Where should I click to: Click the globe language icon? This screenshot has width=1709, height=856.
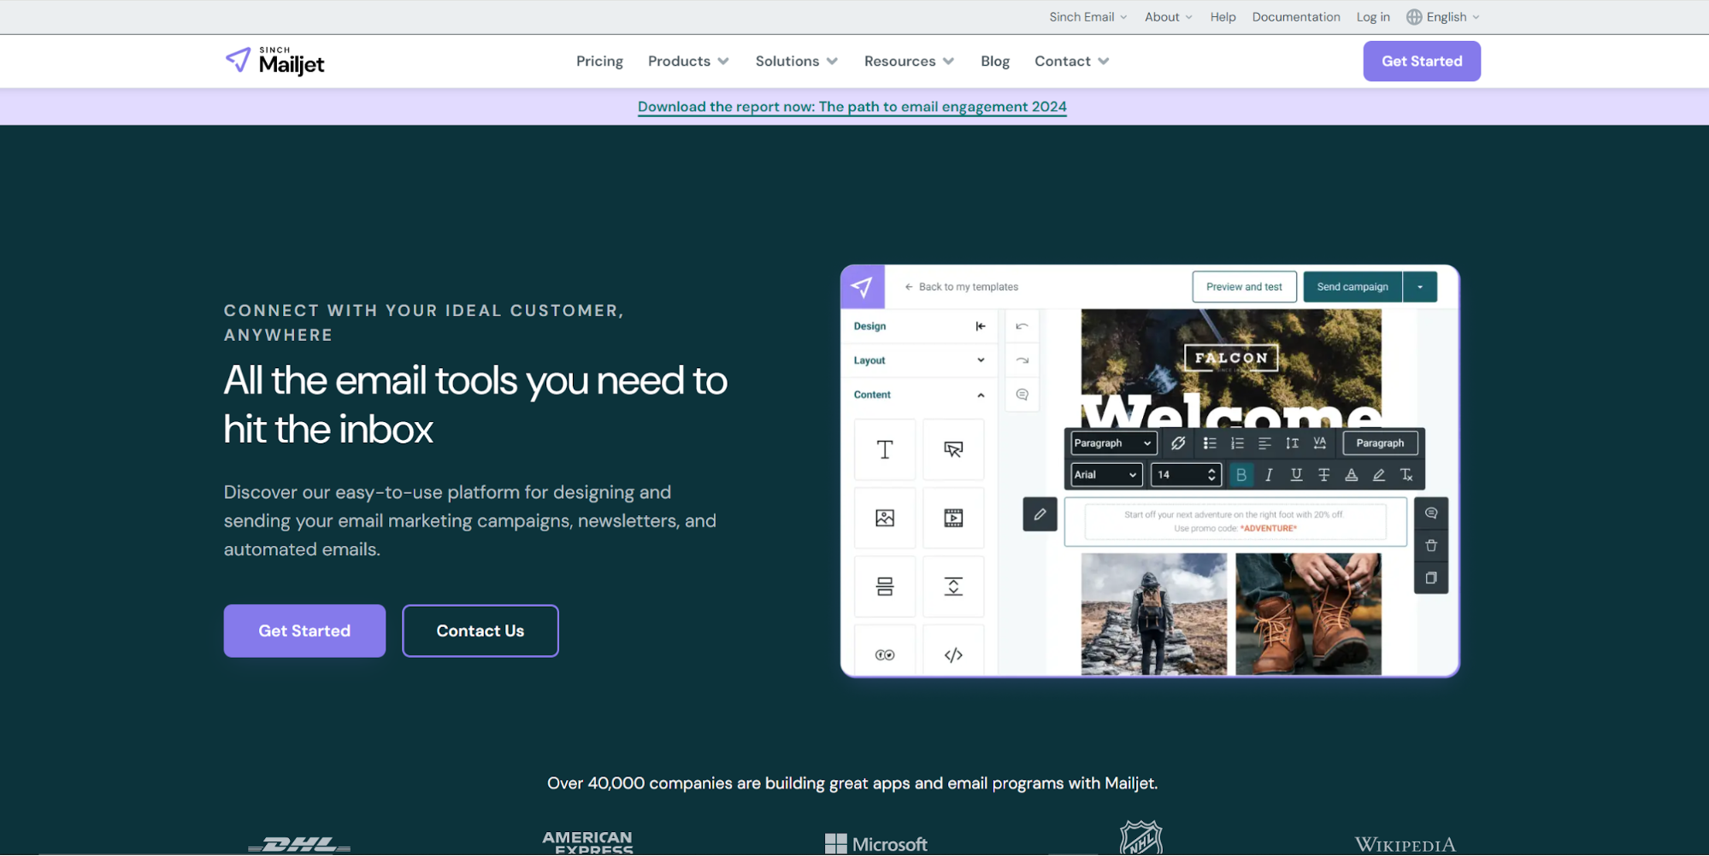tap(1414, 17)
